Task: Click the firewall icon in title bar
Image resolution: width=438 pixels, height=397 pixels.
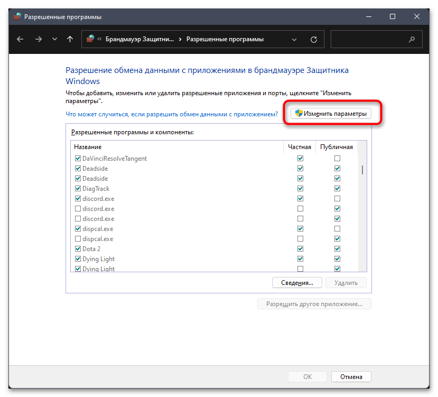Action: pyautogui.click(x=17, y=16)
